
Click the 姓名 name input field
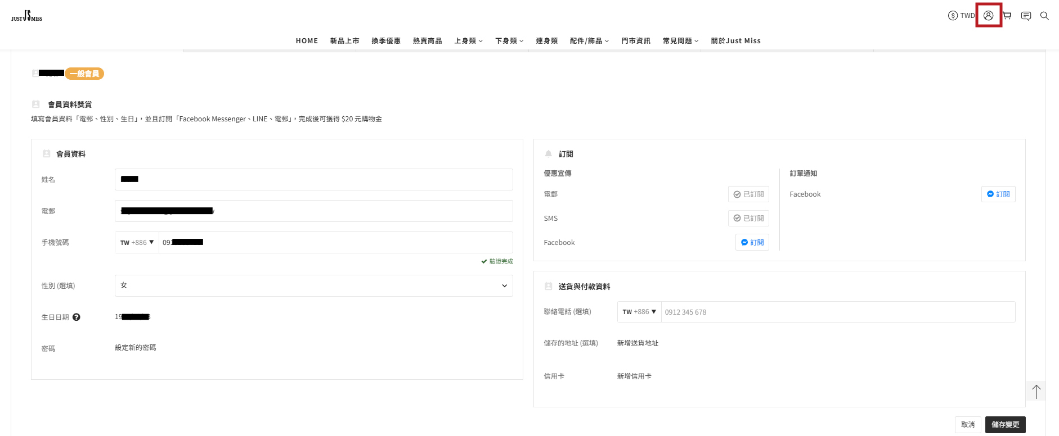coord(314,180)
